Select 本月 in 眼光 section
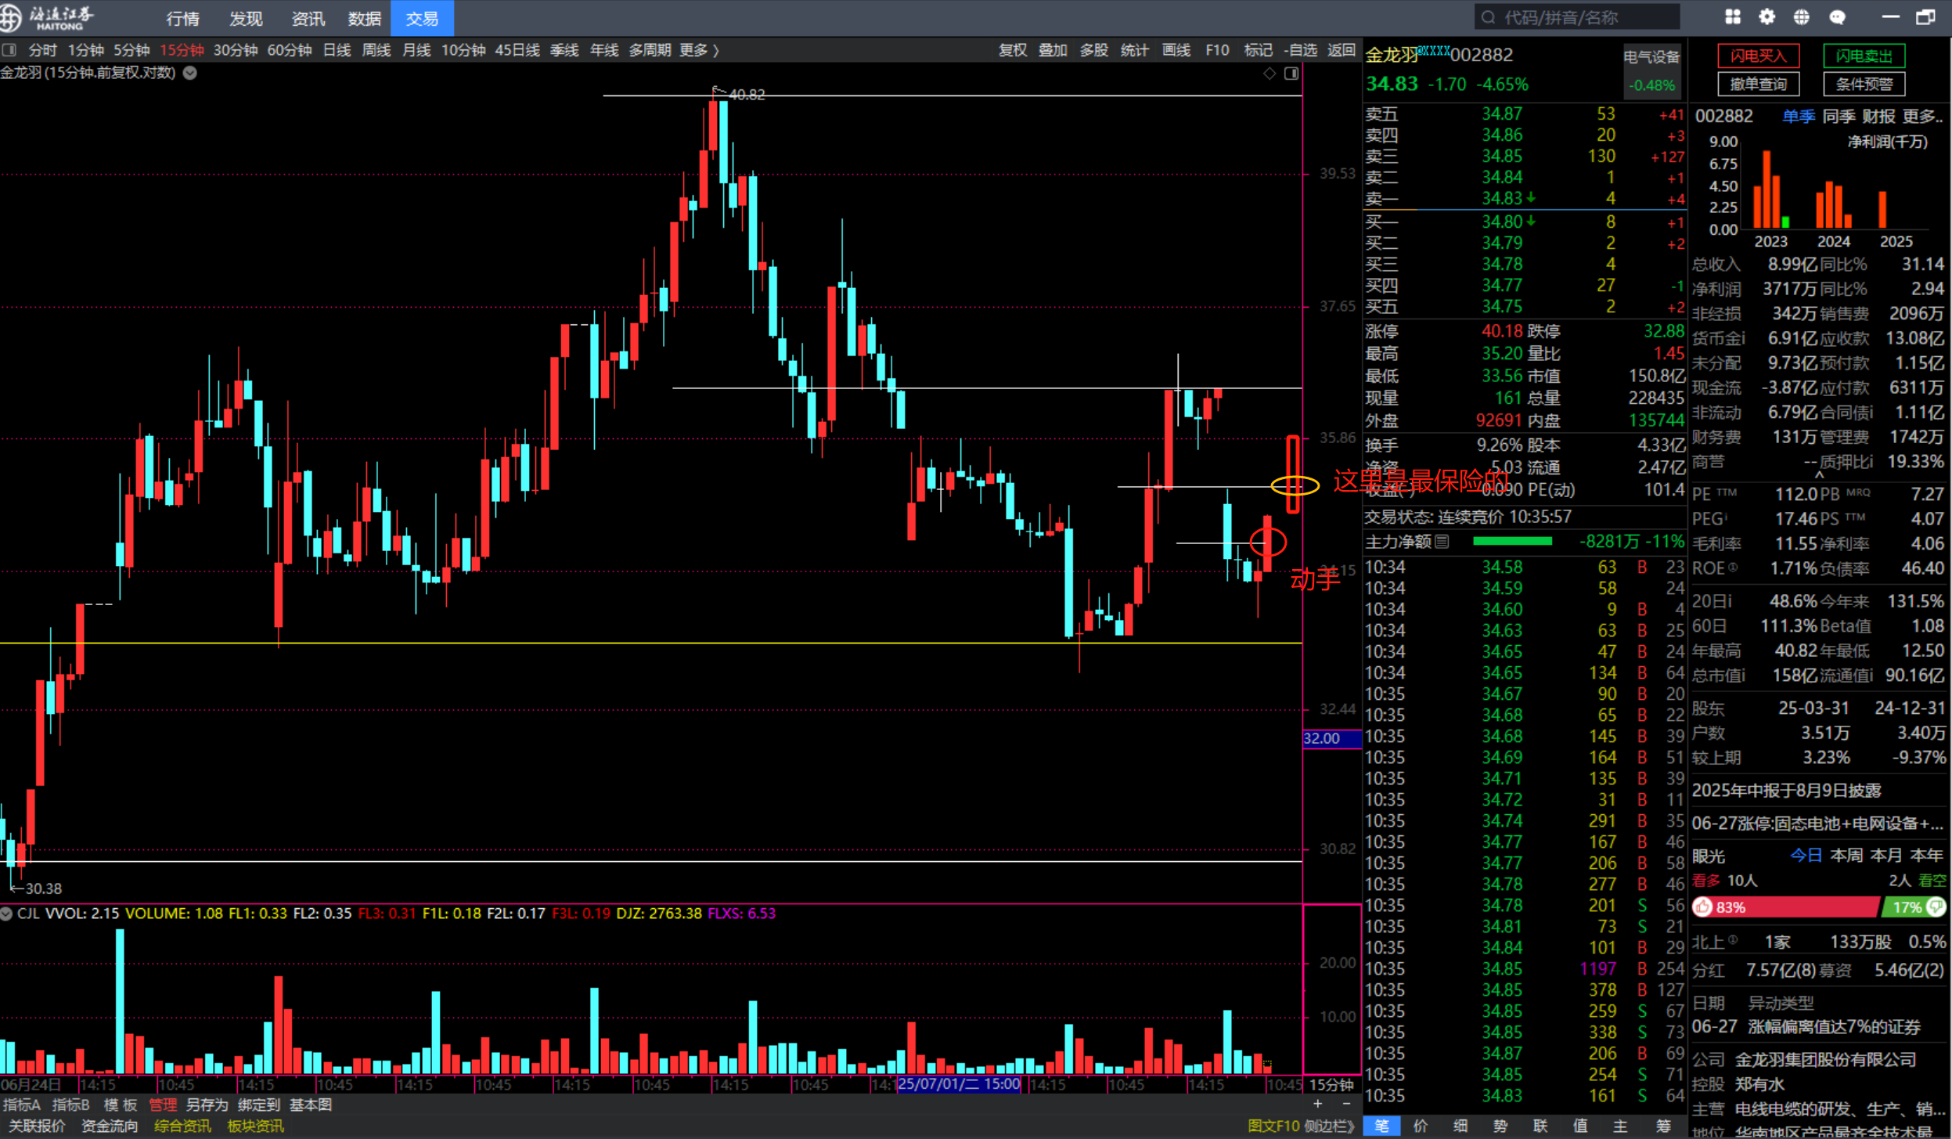The height and width of the screenshot is (1139, 1952). click(x=1886, y=855)
